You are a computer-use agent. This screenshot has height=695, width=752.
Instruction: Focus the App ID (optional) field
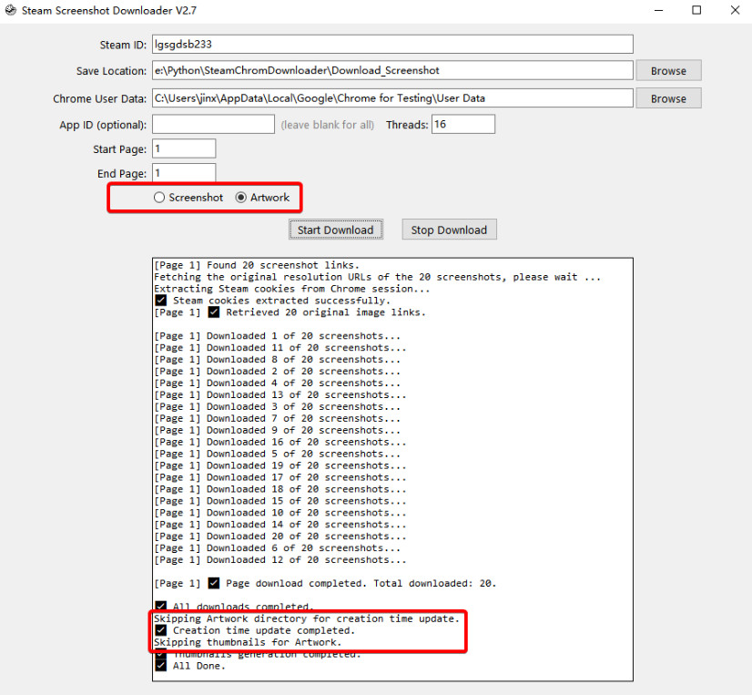coord(213,124)
